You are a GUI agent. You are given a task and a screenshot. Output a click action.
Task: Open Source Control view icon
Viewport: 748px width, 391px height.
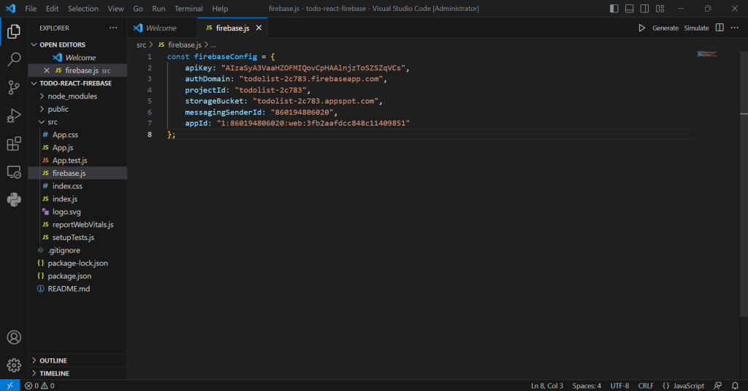click(14, 87)
